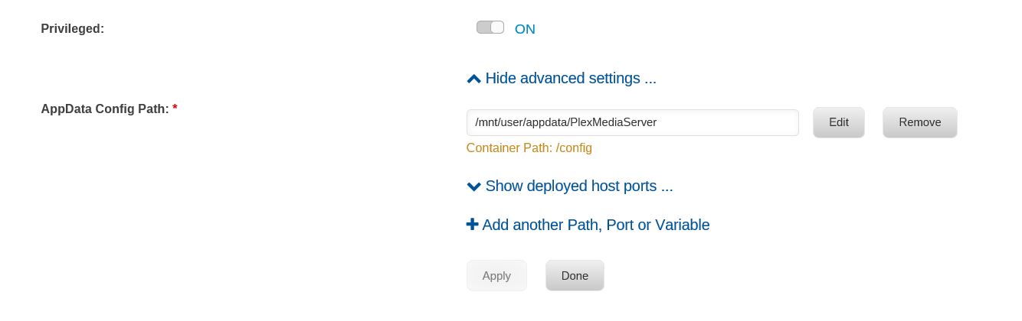1022x321 pixels.
Task: Click the white knob of the Privileged switch
Action: pyautogui.click(x=497, y=28)
